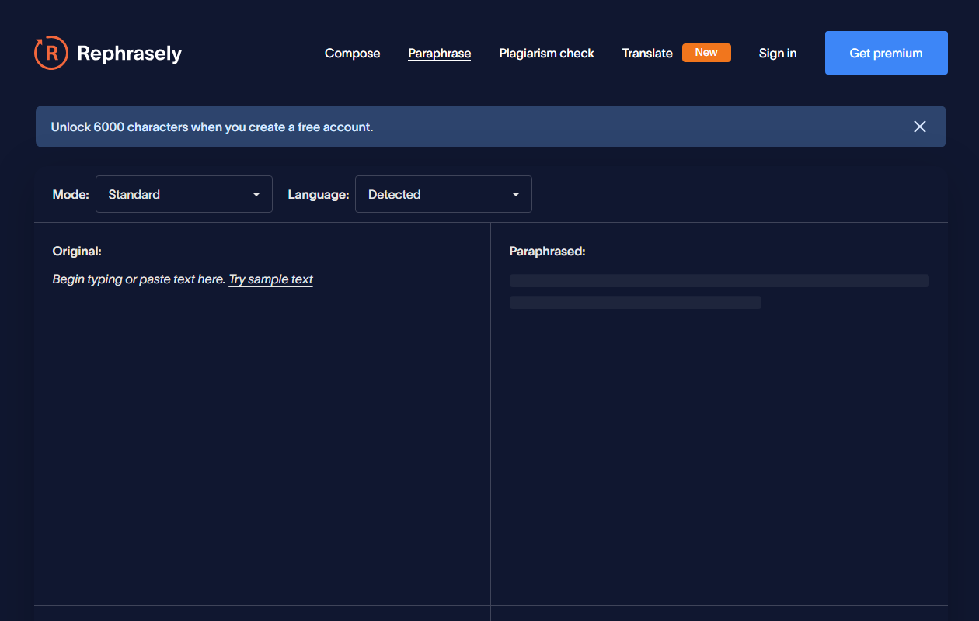Go to the Paraphrase tab
Viewport: 979px width, 621px height.
point(439,54)
